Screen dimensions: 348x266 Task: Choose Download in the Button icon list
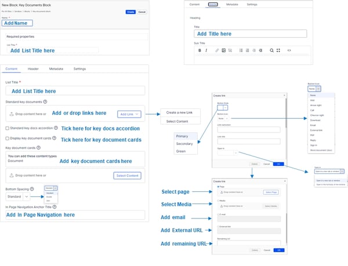pyautogui.click(x=321, y=120)
